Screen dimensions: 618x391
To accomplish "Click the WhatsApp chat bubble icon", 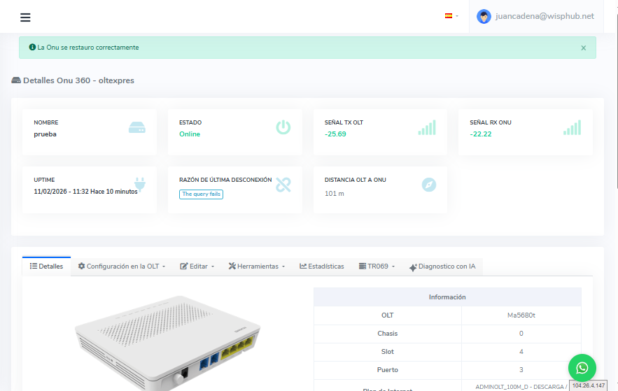I will pos(582,367).
